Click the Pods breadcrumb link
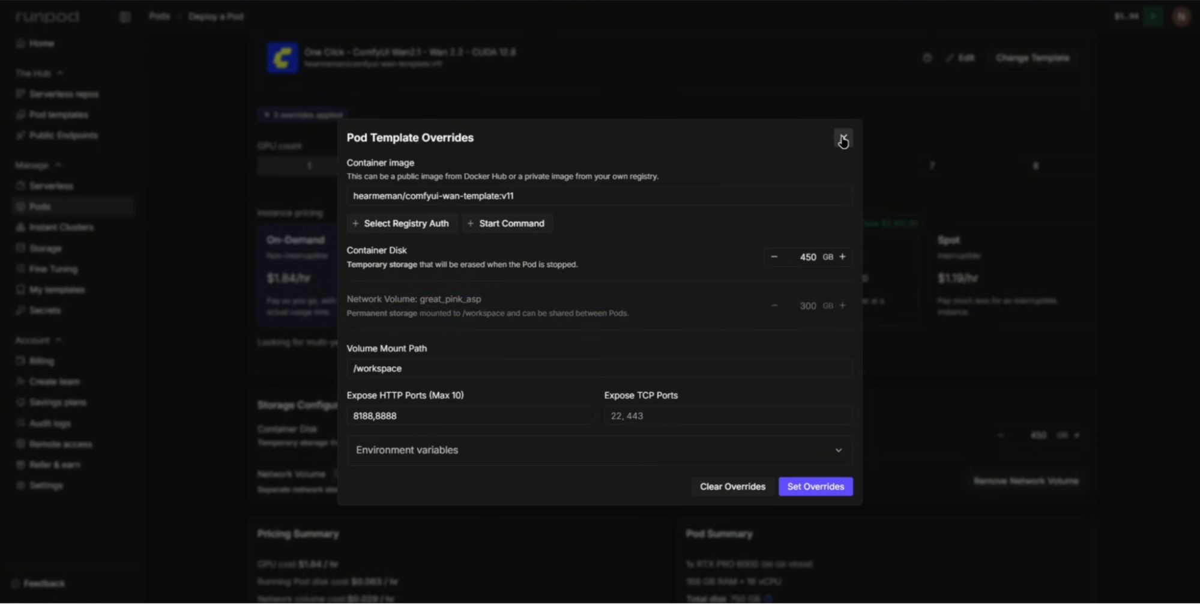Image resolution: width=1200 pixels, height=604 pixels. [x=159, y=16]
